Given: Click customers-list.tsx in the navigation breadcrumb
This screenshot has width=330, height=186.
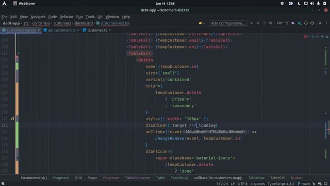Looking at the screenshot, I should click(x=113, y=23).
